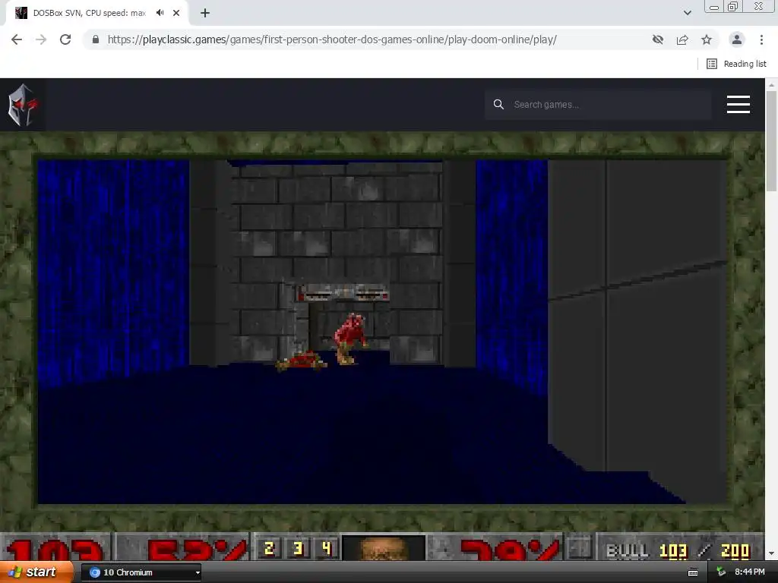The height and width of the screenshot is (583, 778).
Task: Click the 8:44 PM clock
Action: (x=750, y=572)
